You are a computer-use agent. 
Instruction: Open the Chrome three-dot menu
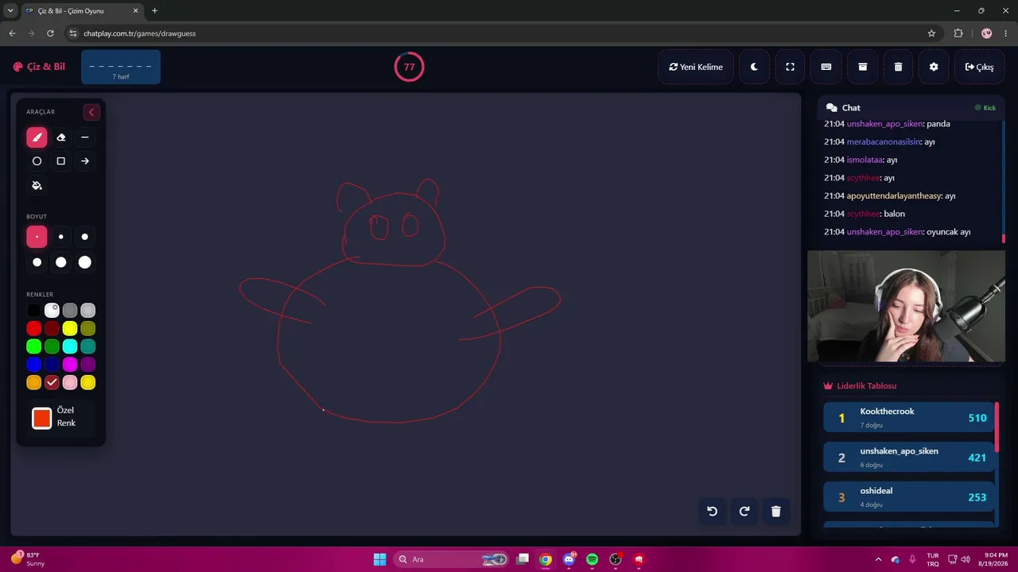(x=1007, y=33)
